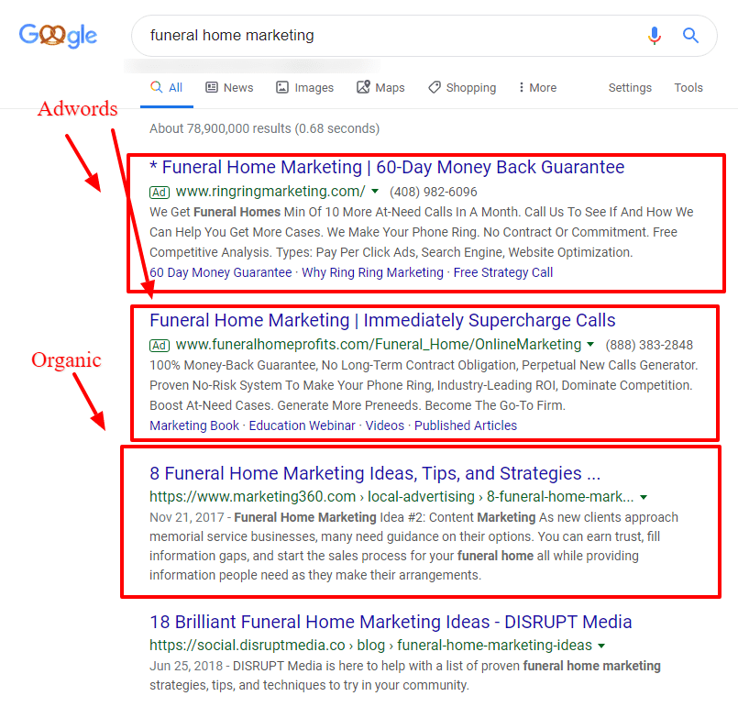Image resolution: width=738 pixels, height=707 pixels.
Task: Open the 8 Funeral Home Marketing Ideas result
Action: pos(375,474)
